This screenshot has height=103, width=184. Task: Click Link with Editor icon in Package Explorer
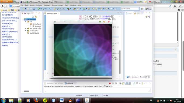(x=36, y=17)
